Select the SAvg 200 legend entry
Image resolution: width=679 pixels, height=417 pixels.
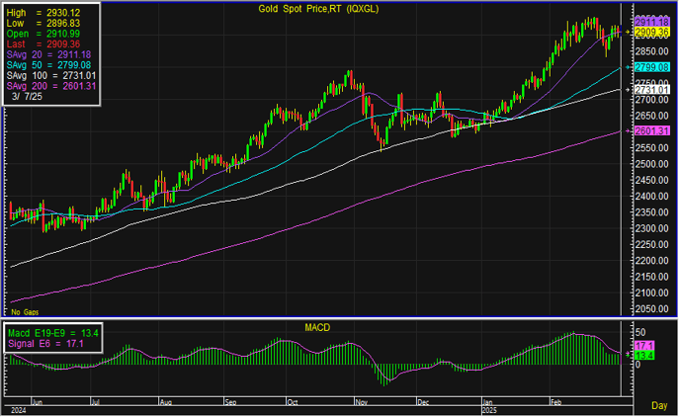(39, 85)
